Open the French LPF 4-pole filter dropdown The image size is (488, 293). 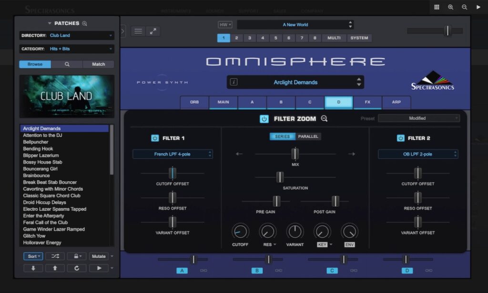click(173, 154)
